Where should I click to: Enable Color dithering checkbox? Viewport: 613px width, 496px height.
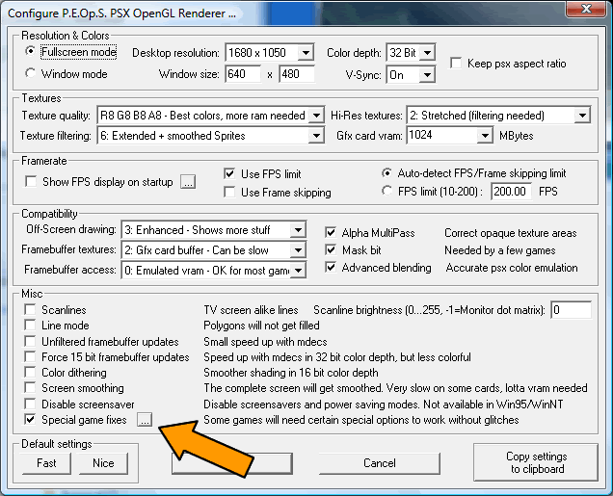30,373
